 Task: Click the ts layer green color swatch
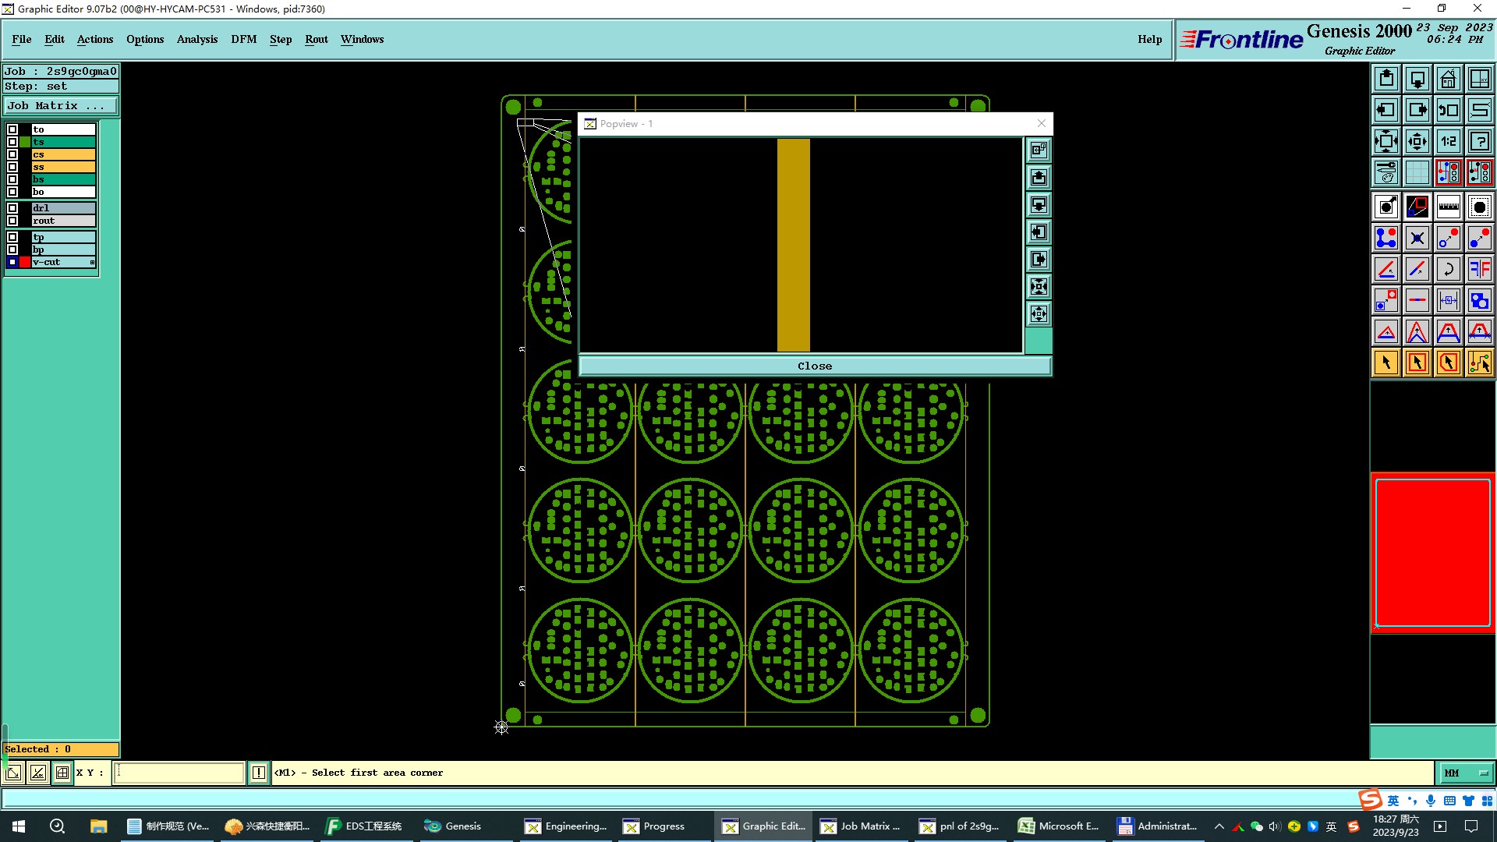pos(25,142)
